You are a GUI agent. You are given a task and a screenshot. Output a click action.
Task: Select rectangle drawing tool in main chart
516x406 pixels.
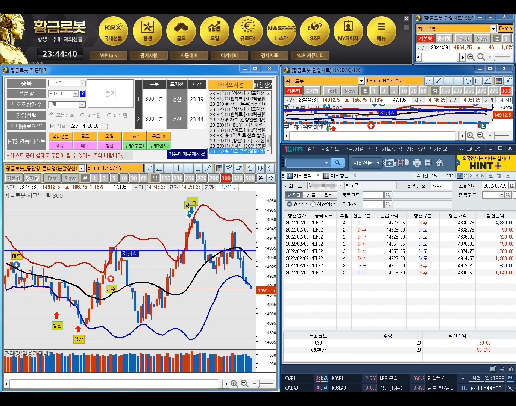[198, 168]
